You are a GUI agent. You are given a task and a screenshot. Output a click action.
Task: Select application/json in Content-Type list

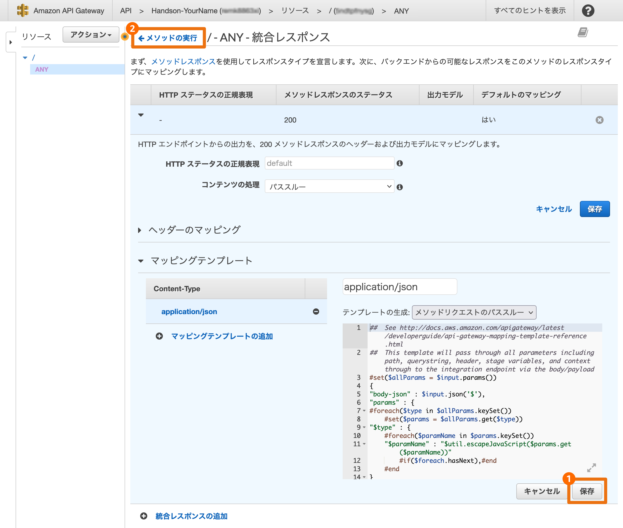click(x=189, y=312)
